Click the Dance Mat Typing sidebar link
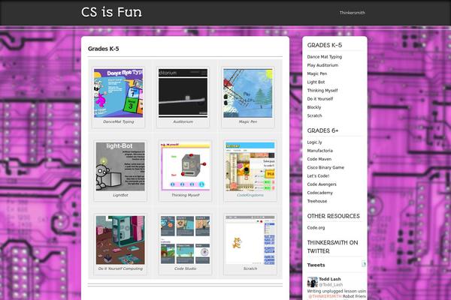Screen dimensions: 451x300 pyautogui.click(x=325, y=57)
